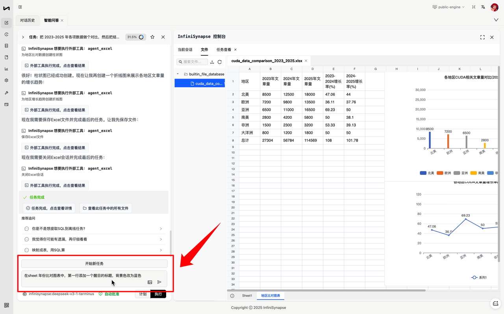Star the current task as favorite
Image resolution: width=504 pixels, height=314 pixels.
(x=152, y=37)
